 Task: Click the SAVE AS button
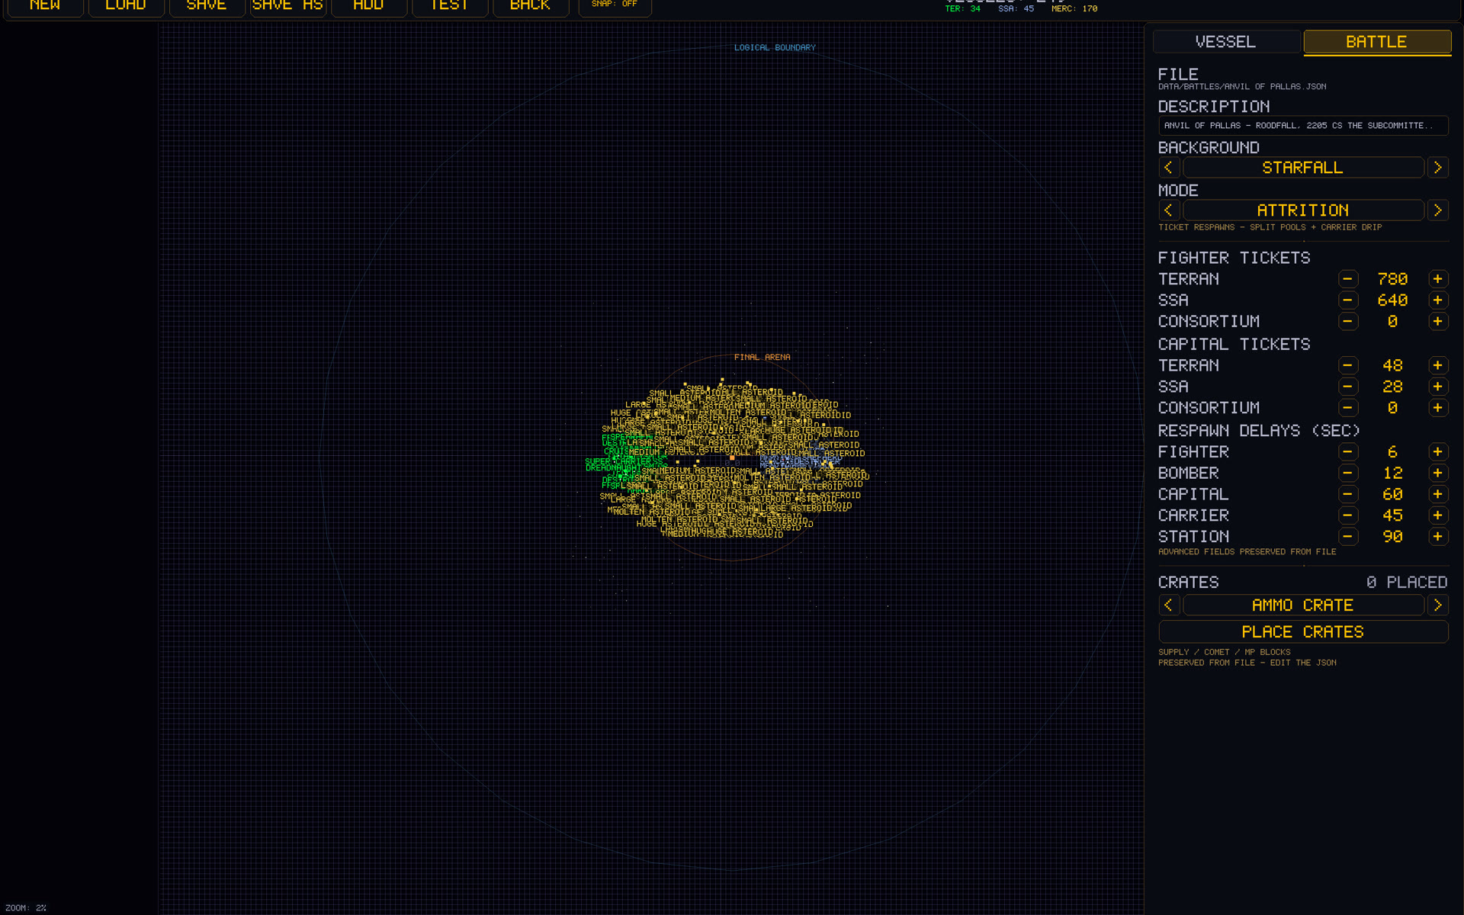287,7
